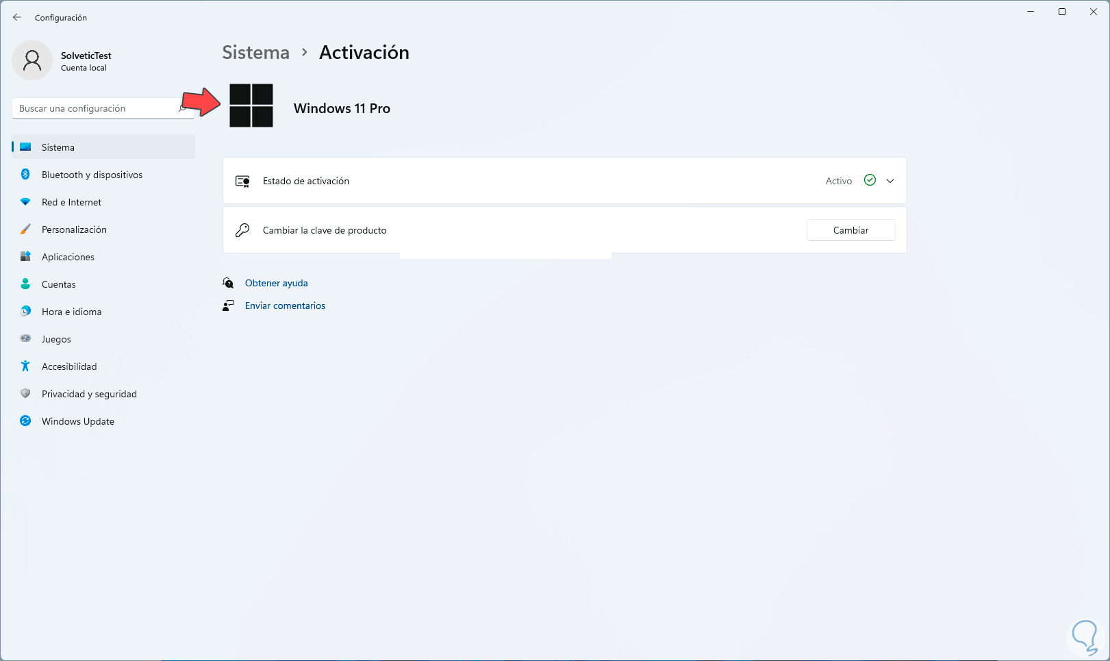
Task: Click the Windows 11 Pro edition text
Action: coord(342,108)
